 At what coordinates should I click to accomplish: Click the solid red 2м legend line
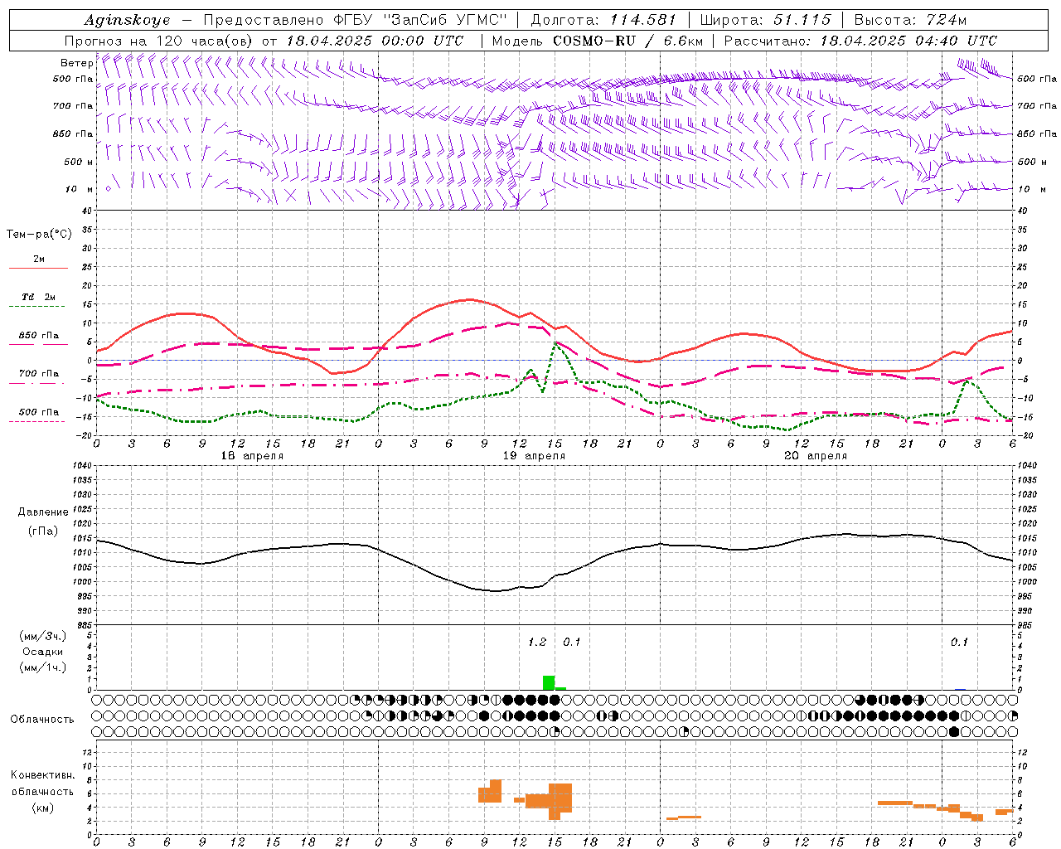pos(38,269)
